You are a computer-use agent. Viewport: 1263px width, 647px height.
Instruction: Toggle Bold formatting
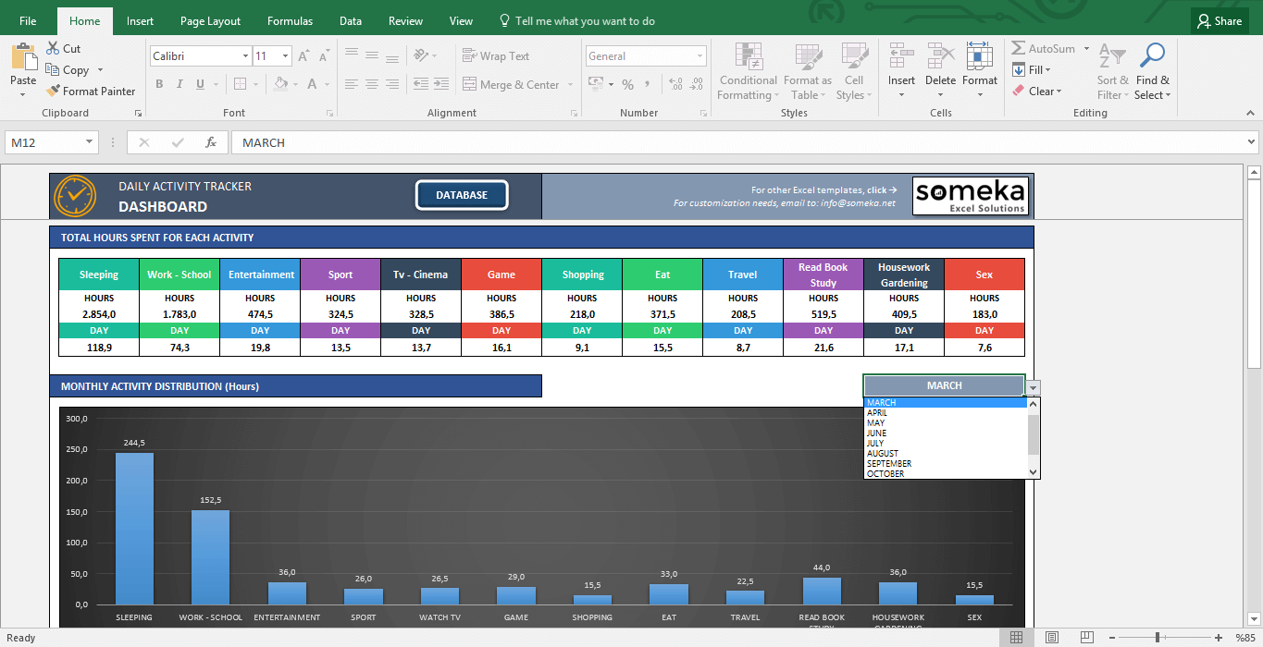[159, 84]
